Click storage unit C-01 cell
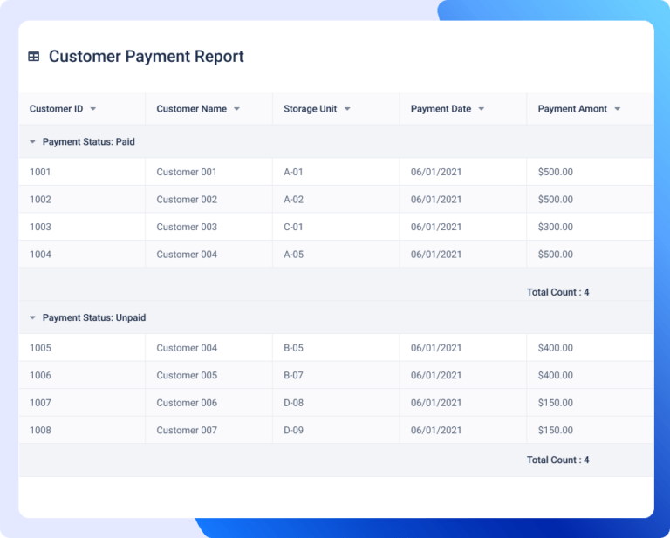 coord(336,227)
